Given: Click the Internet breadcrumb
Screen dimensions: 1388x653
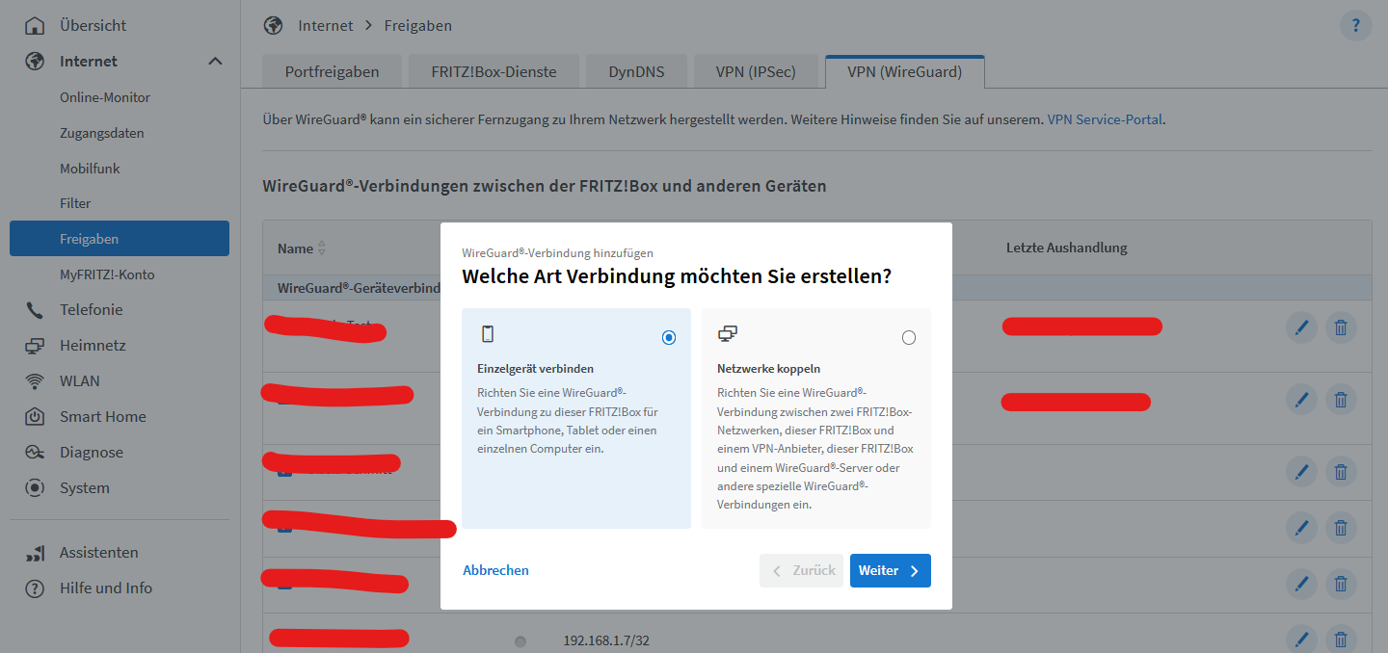Looking at the screenshot, I should [x=325, y=26].
